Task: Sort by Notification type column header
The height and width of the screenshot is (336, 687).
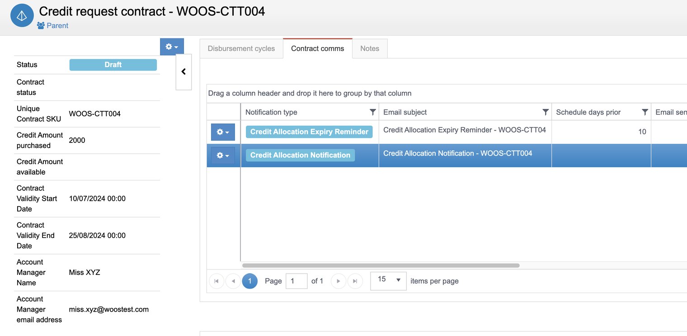Action: click(271, 112)
